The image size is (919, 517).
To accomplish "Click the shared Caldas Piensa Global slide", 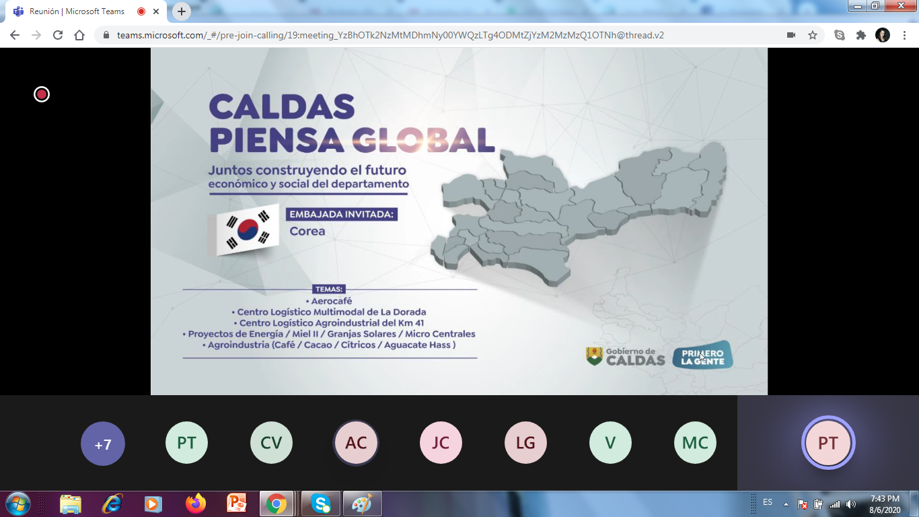I will pos(459,221).
